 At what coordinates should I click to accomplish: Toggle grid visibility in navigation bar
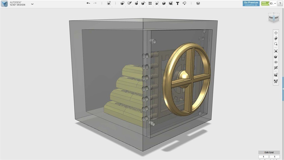tap(276, 68)
